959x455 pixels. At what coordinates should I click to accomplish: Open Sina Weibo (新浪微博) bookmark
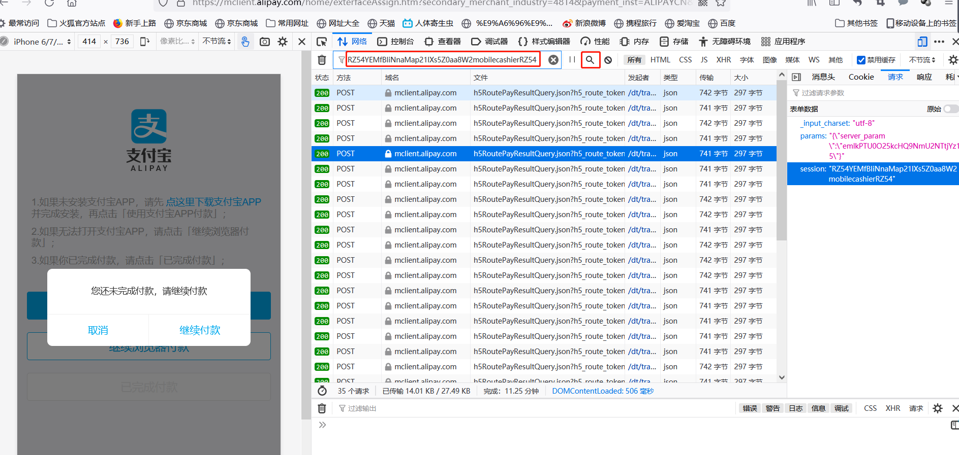tap(584, 23)
